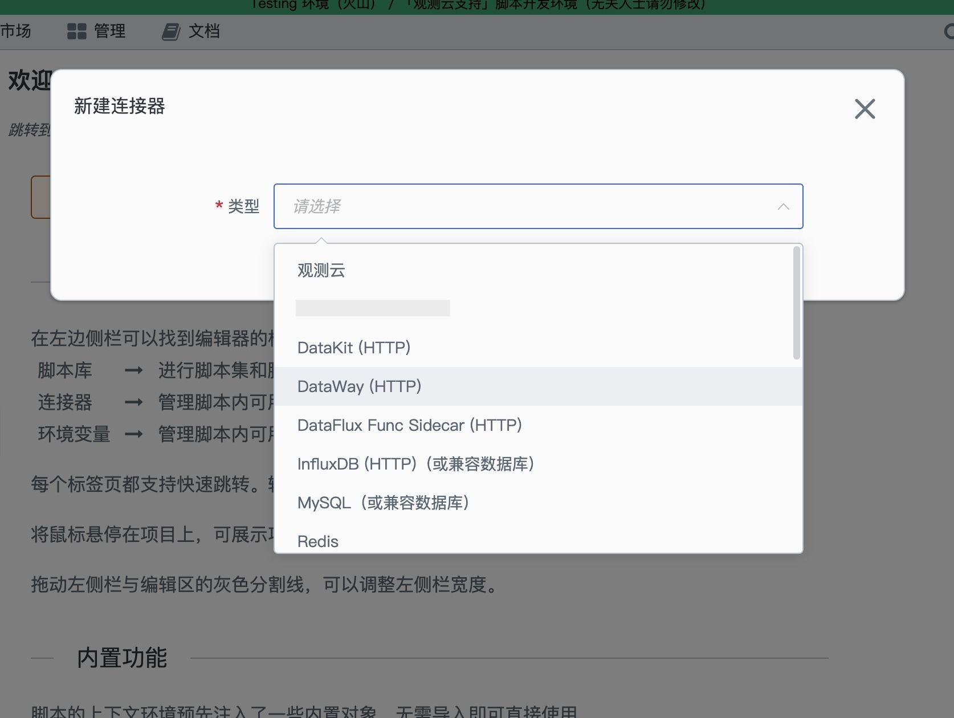The height and width of the screenshot is (718, 954).
Task: Click the 管理 grid icon in navbar
Action: (76, 31)
